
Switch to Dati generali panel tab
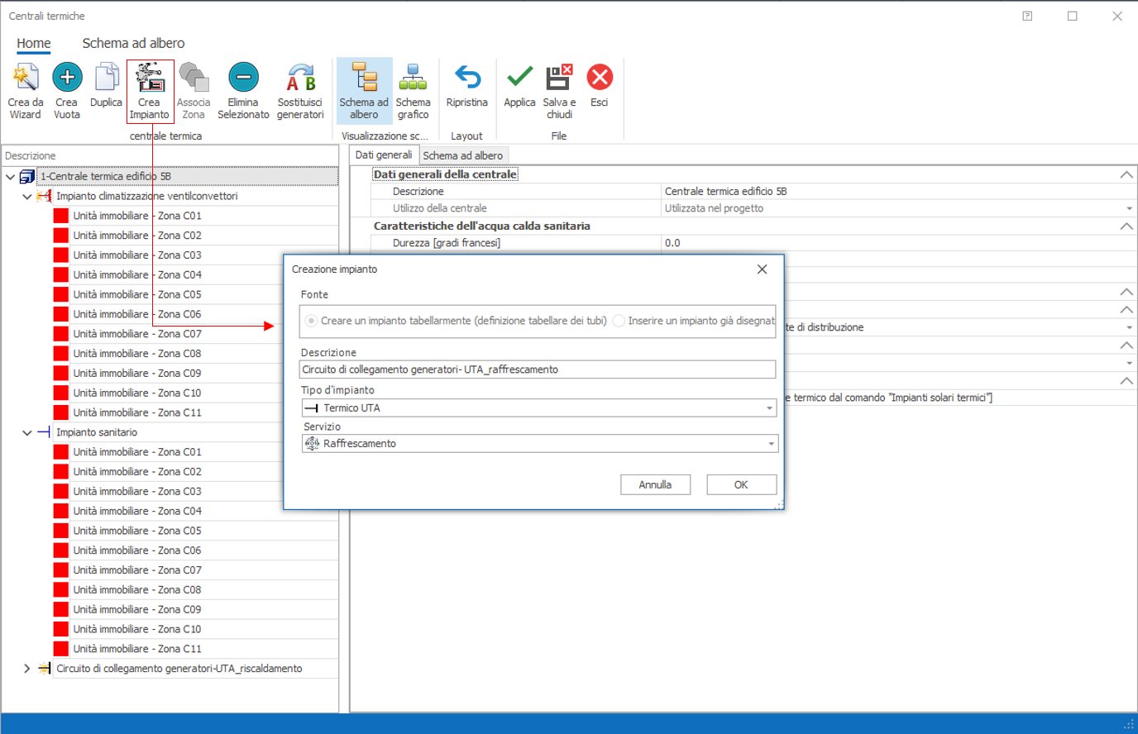click(x=384, y=155)
